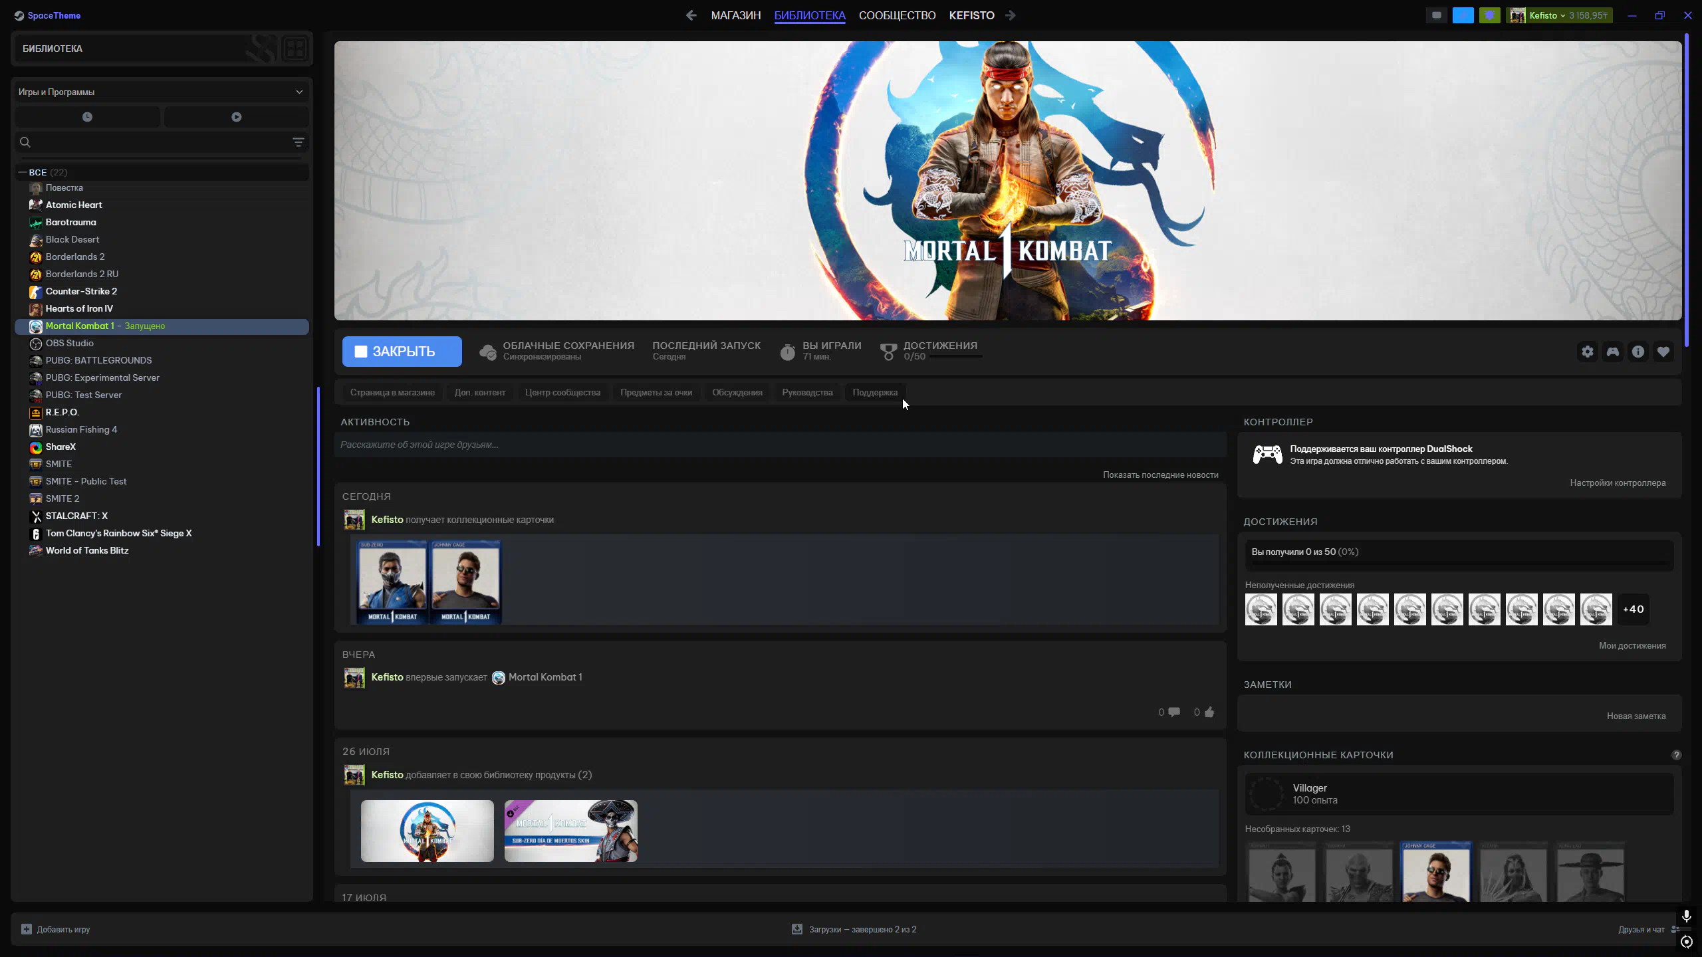Switch library to grid collections view
The height and width of the screenshot is (957, 1702).
click(295, 49)
